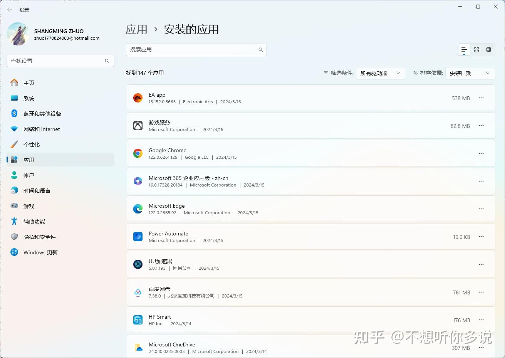Click the 百度网盘 icon
Image resolution: width=505 pixels, height=358 pixels.
138,292
